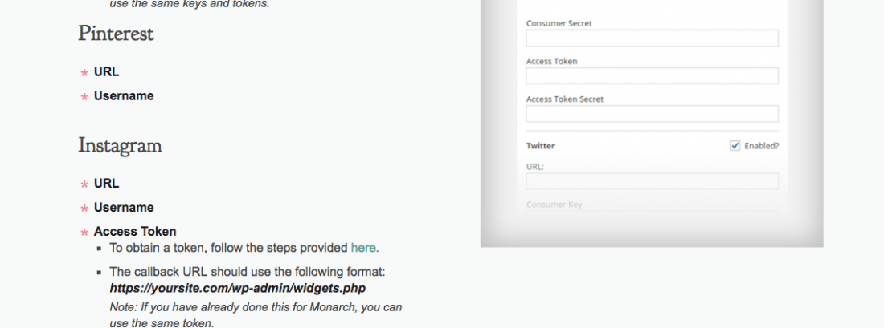
Task: Click the asterisk next to bold Access Token
Action: click(84, 233)
